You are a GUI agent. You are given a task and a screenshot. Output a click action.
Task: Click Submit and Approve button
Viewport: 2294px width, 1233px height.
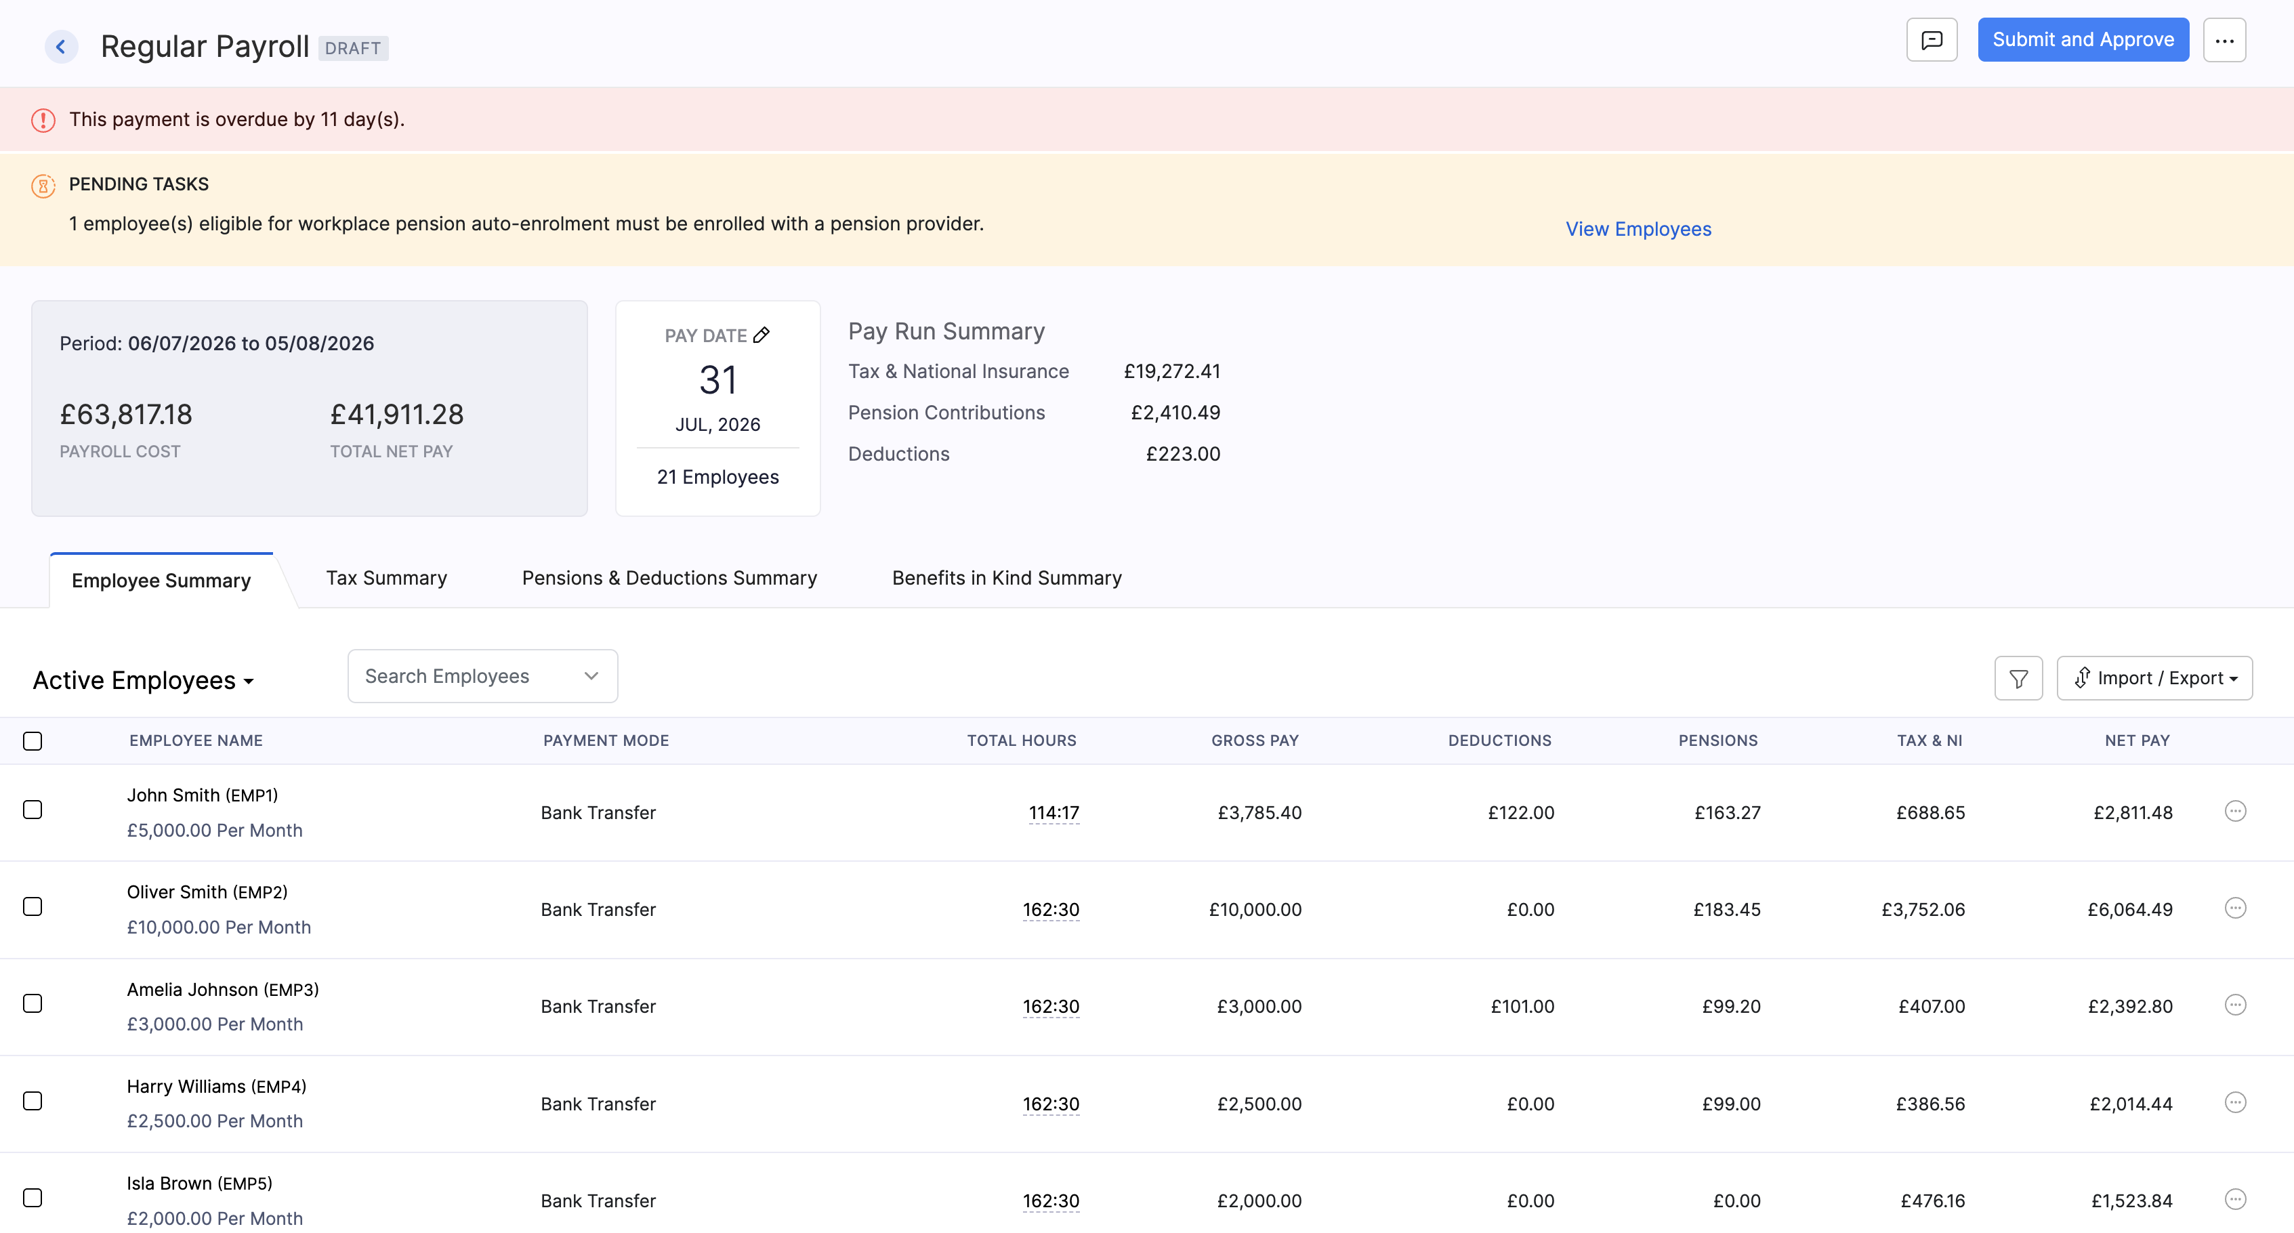tap(2083, 40)
